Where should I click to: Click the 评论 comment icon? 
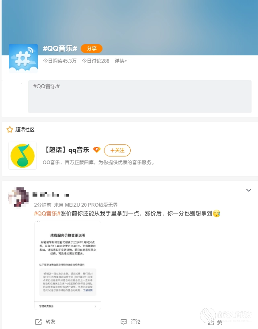click(124, 322)
